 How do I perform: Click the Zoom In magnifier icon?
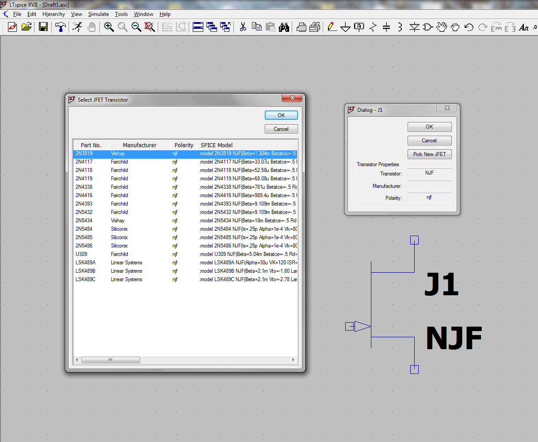[109, 27]
